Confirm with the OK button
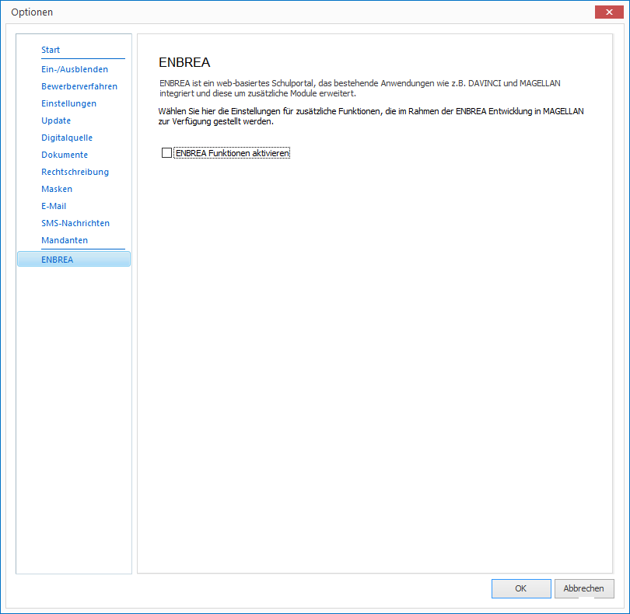This screenshot has height=614, width=630. 521,588
